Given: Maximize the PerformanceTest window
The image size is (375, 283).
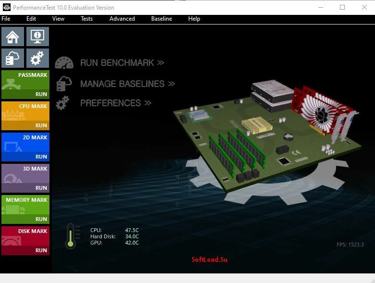Looking at the screenshot, I should (342, 7).
